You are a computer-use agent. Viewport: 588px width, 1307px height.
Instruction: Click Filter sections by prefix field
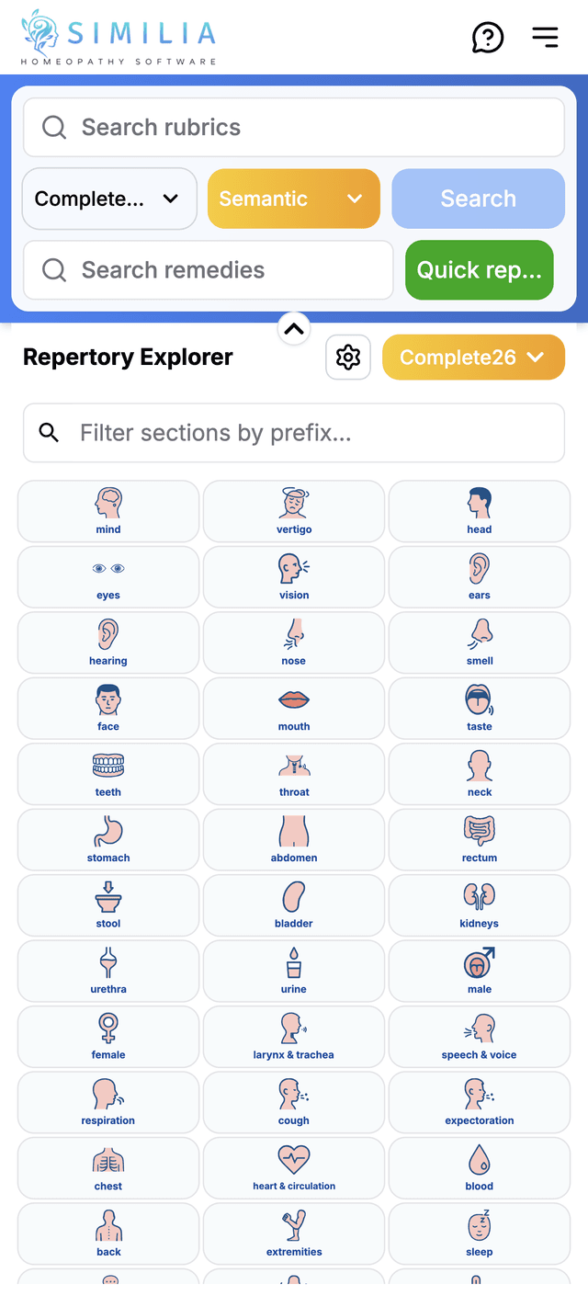click(x=294, y=433)
